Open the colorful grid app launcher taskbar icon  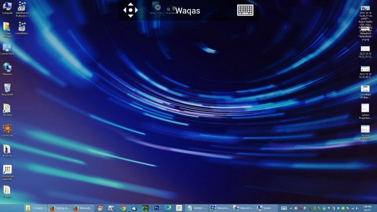coord(179,208)
